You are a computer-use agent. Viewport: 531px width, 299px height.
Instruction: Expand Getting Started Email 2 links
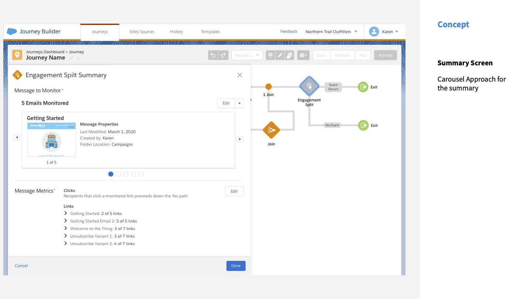coord(66,221)
